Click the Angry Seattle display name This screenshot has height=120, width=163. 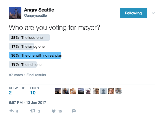click(39, 10)
